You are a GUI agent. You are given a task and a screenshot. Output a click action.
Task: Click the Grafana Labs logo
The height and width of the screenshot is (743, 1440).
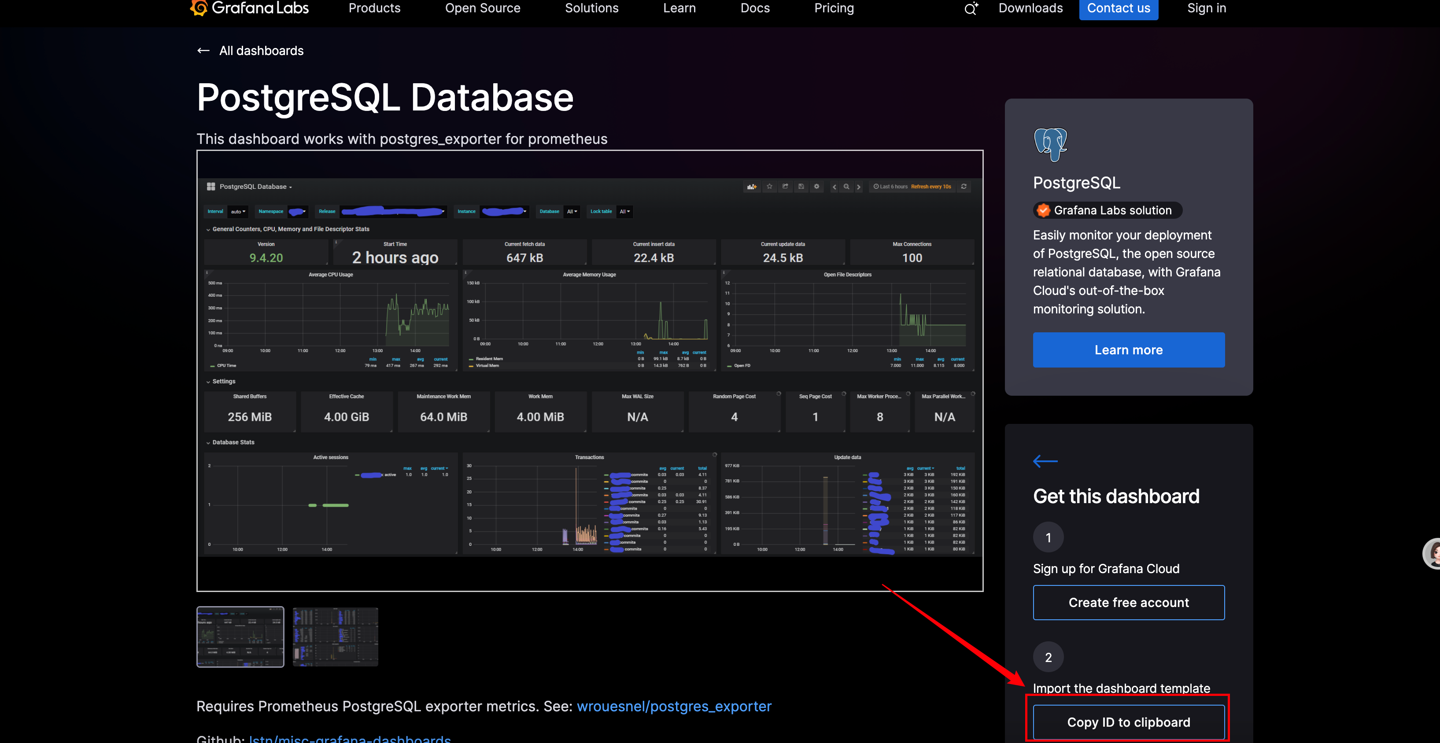(x=249, y=8)
